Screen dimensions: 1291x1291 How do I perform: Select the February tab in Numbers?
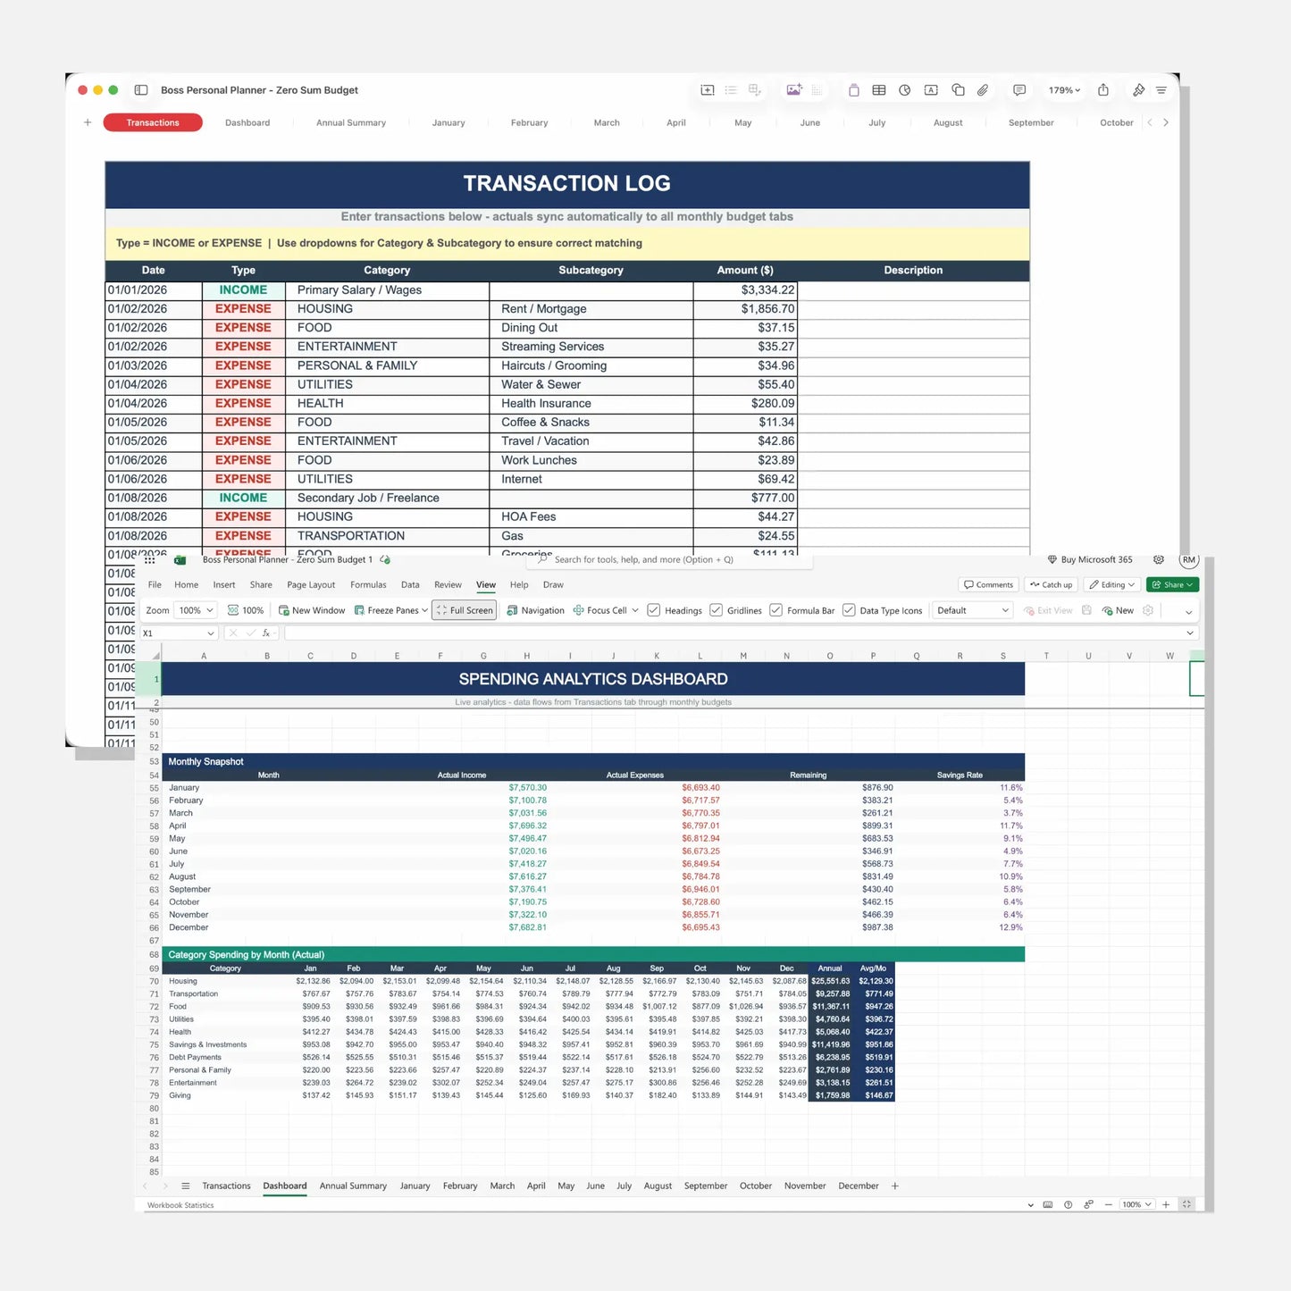click(530, 122)
